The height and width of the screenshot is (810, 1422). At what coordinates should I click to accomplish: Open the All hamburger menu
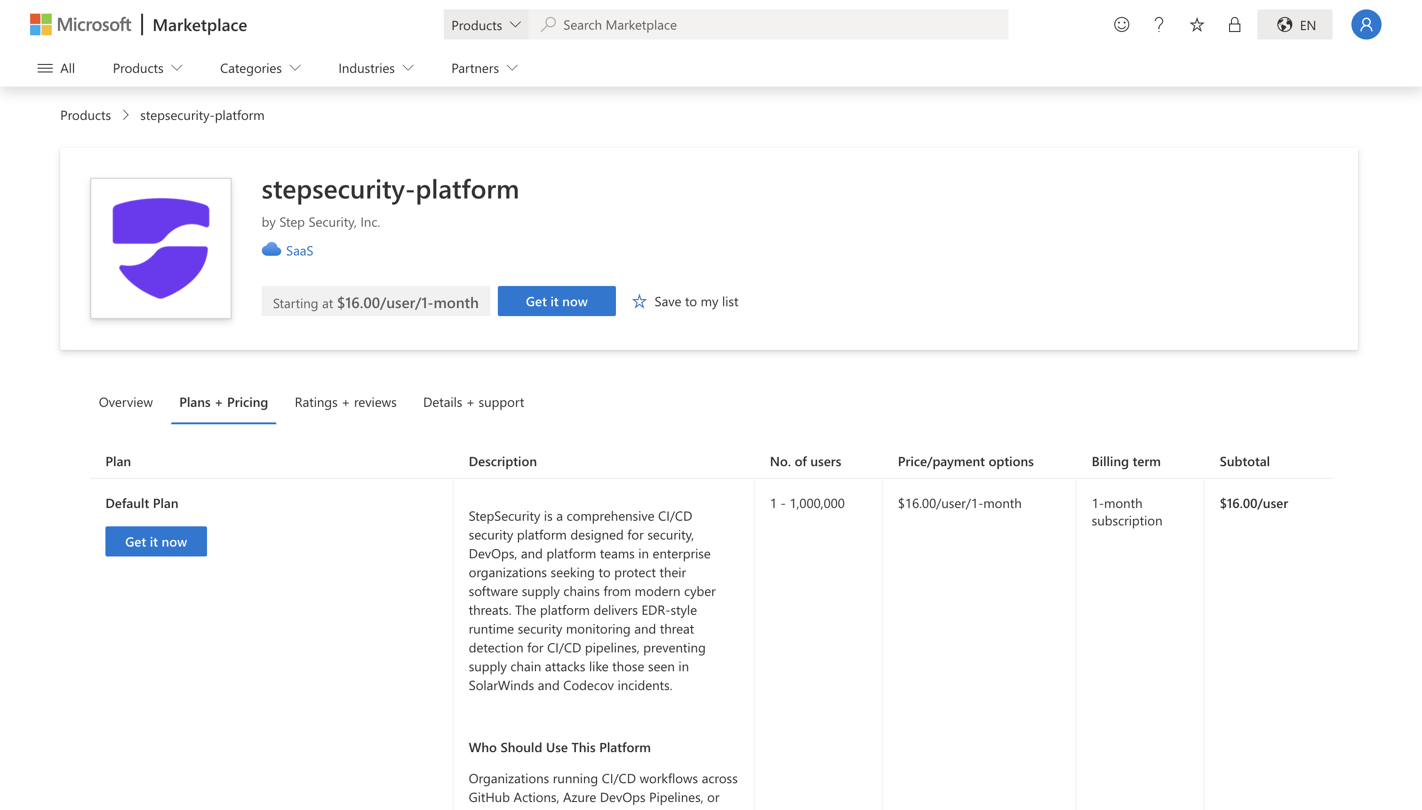click(56, 68)
